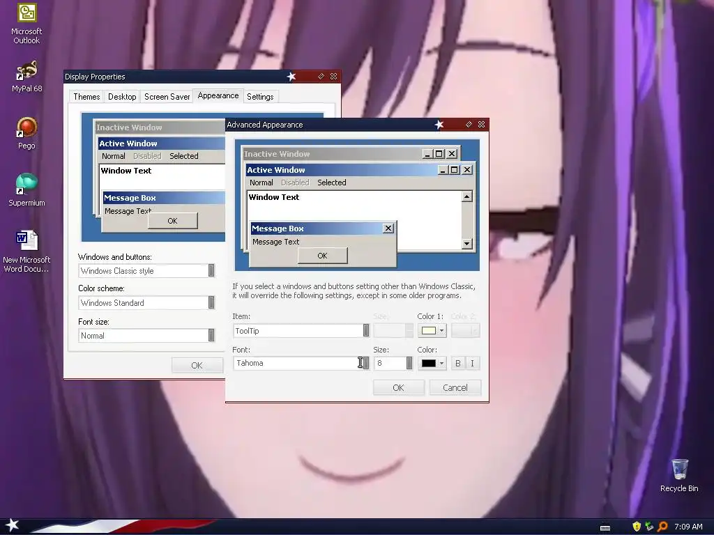The height and width of the screenshot is (535, 714).
Task: Click the Message Box close X in preview
Action: (388, 228)
